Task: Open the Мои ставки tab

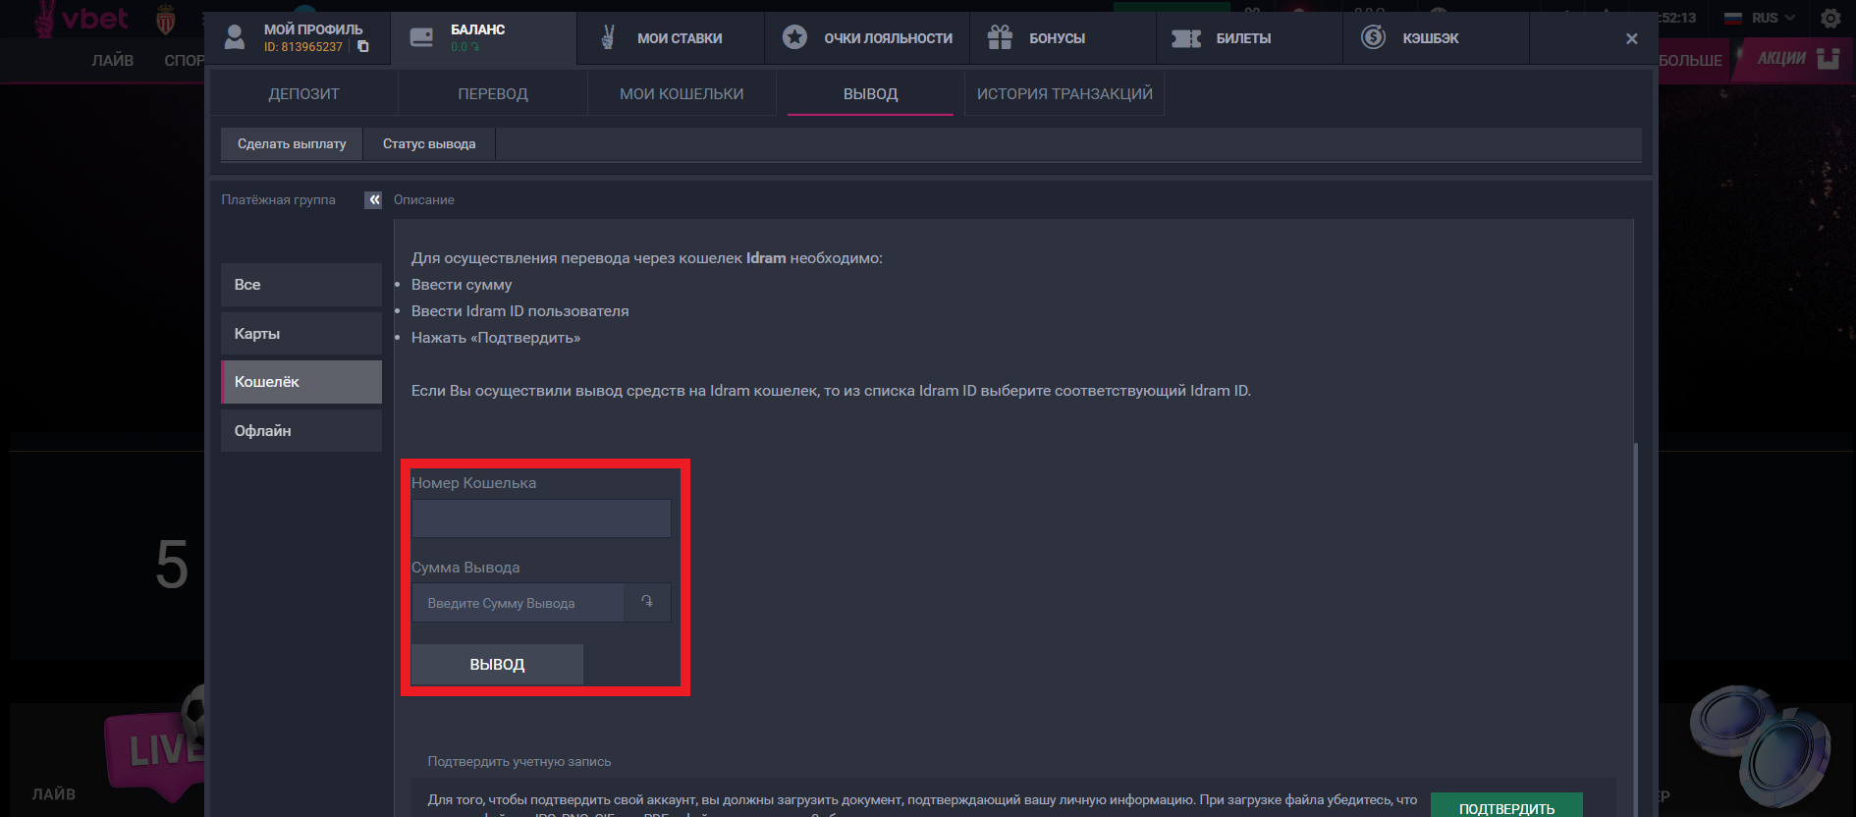Action: coord(671,38)
